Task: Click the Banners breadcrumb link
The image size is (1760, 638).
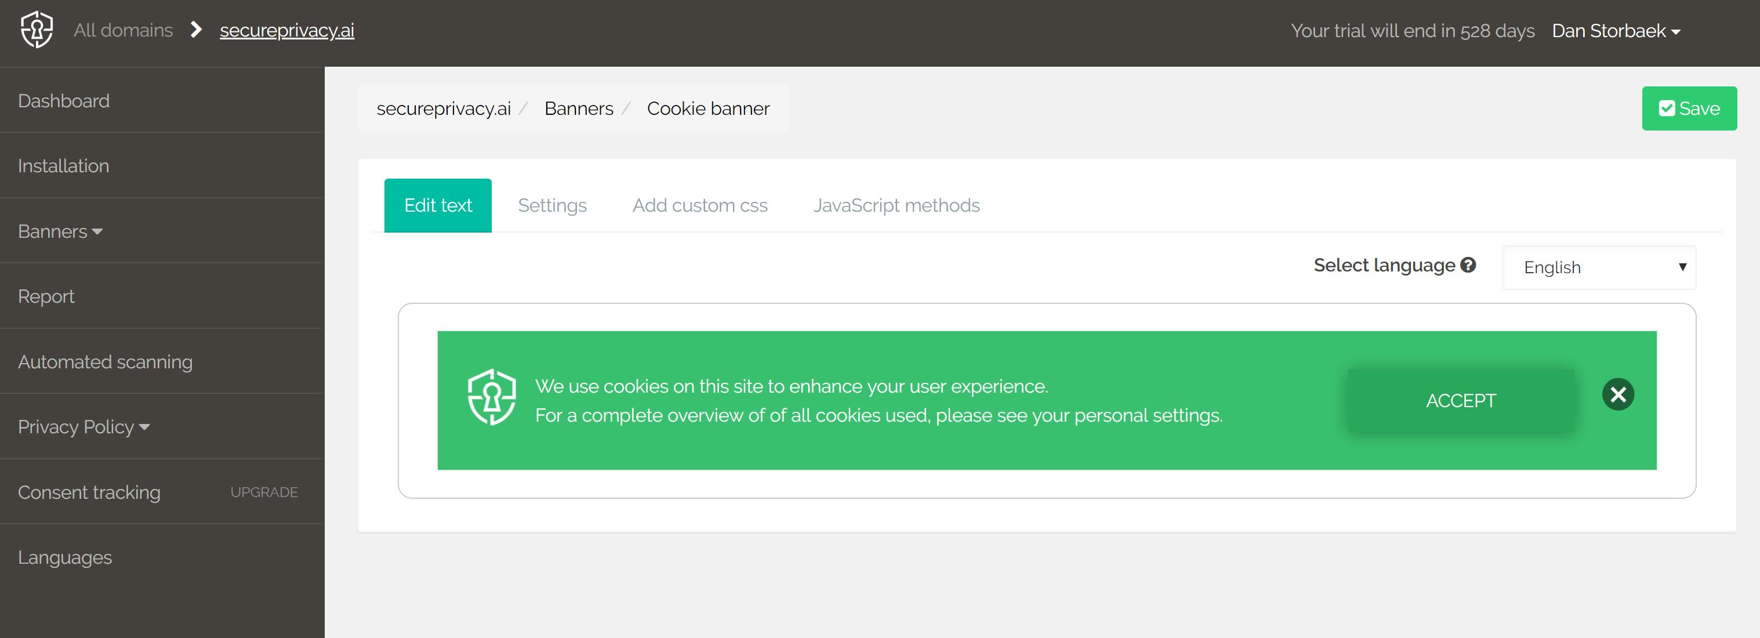Action: [x=579, y=108]
